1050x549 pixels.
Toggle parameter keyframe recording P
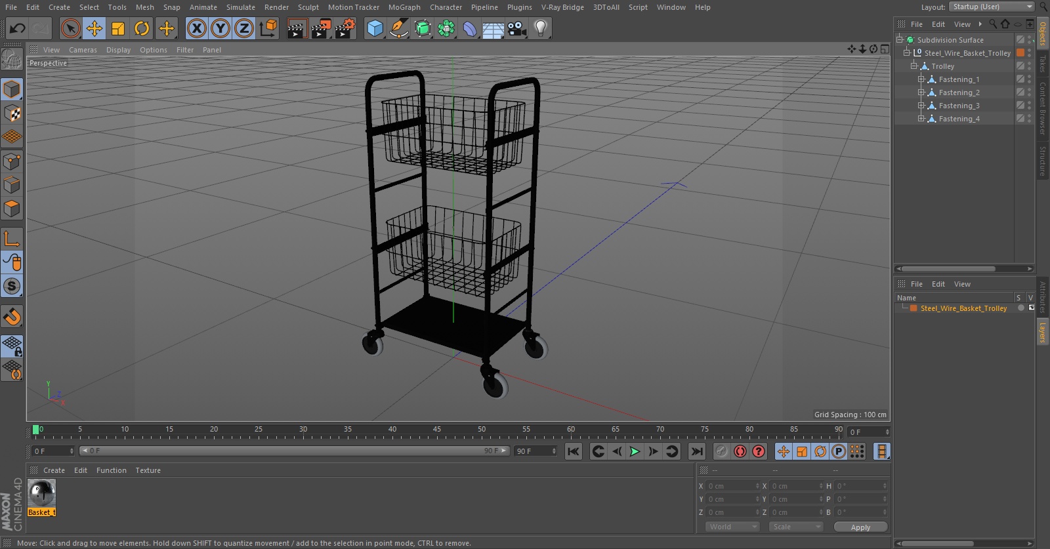tap(839, 451)
